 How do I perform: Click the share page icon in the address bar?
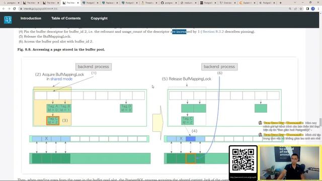click(295, 9)
